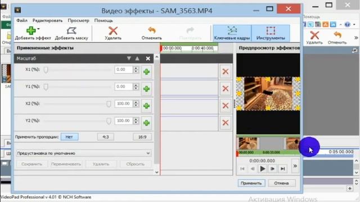The height and width of the screenshot is (202, 360).
Task: Delete X1 keyframes with the red X
Action: coord(226,71)
